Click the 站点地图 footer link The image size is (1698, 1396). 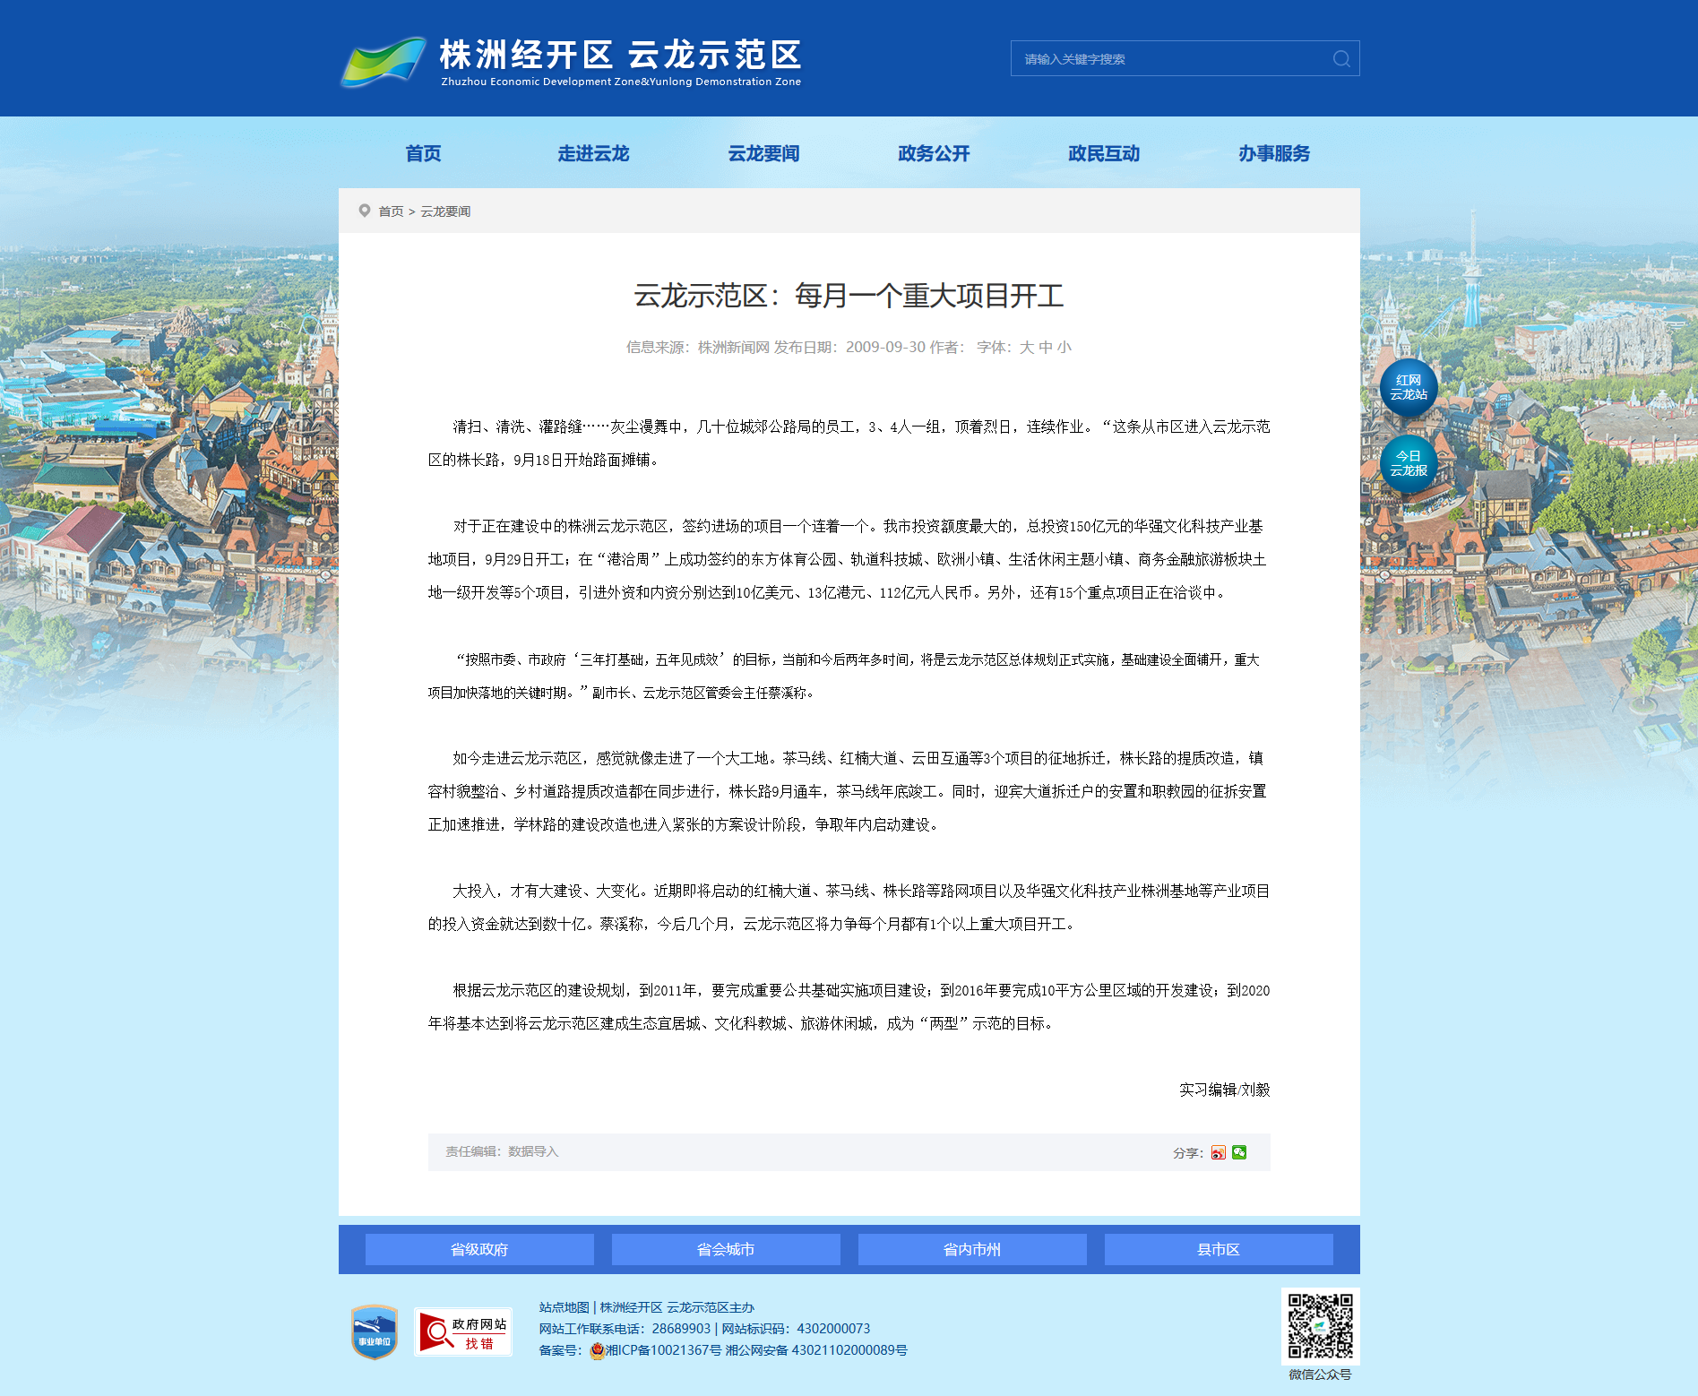pos(564,1307)
